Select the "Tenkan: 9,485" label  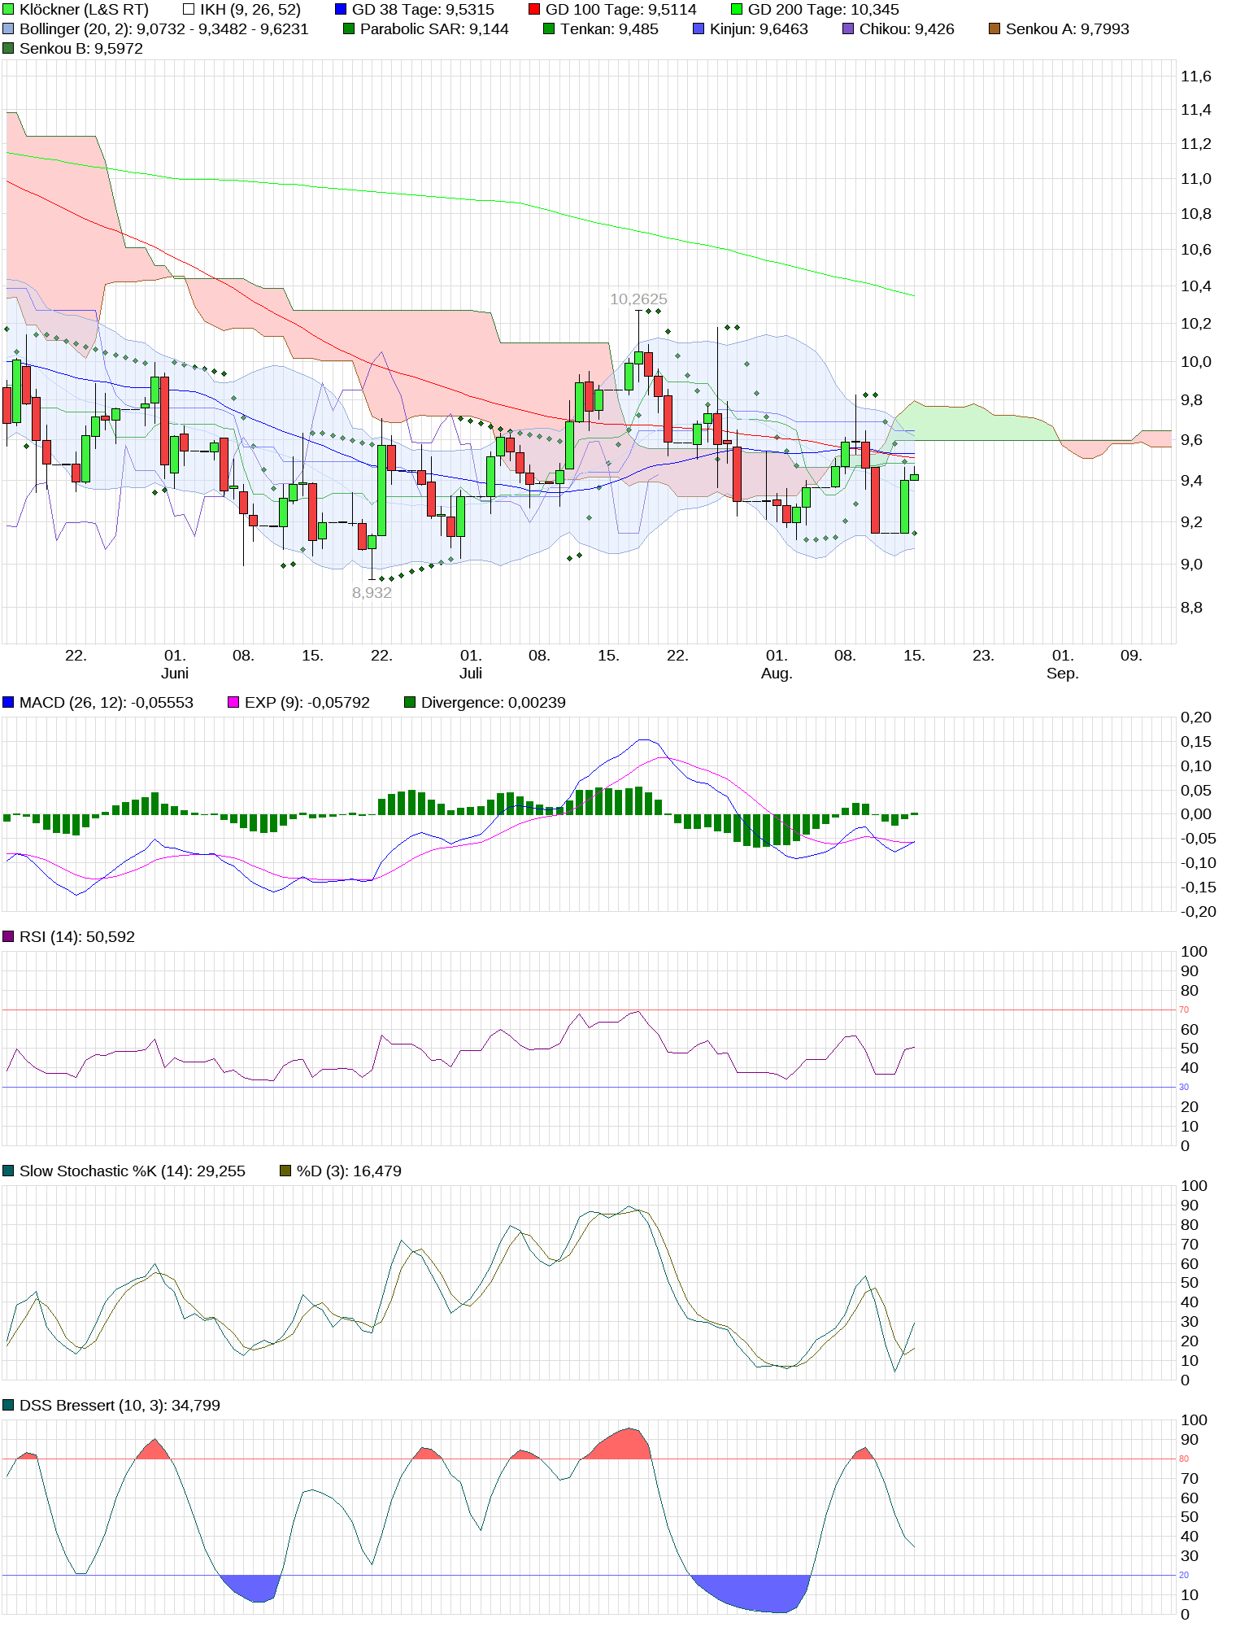coord(609,29)
